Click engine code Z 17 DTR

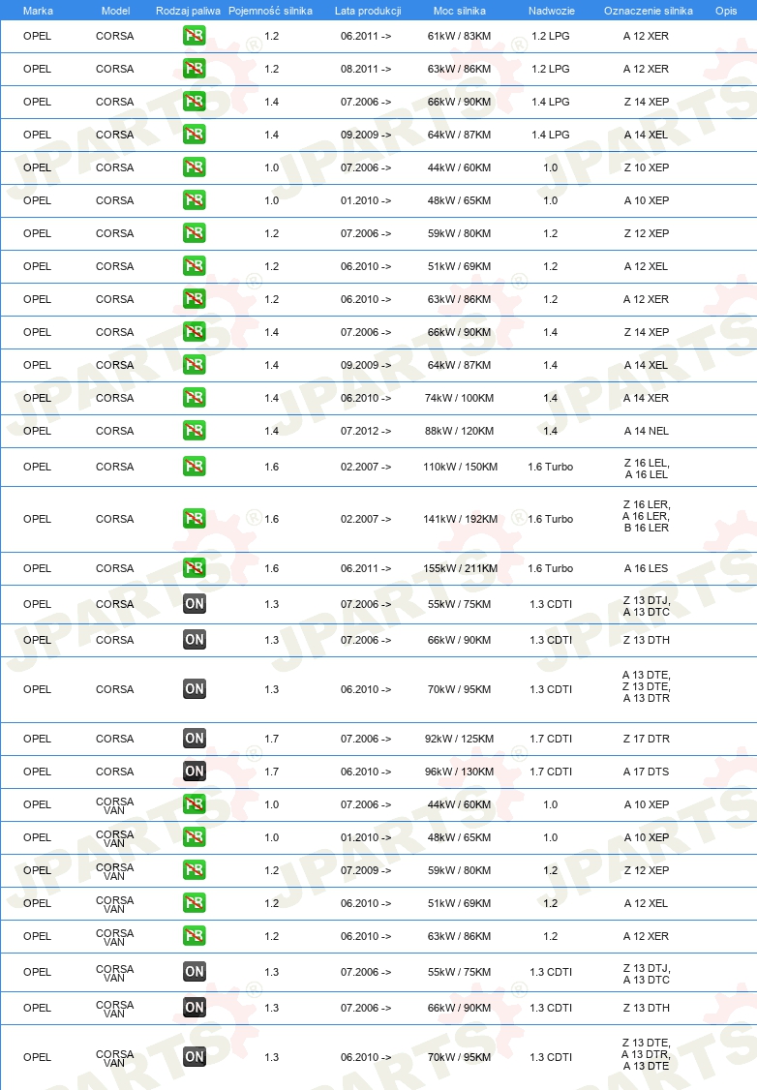pyautogui.click(x=647, y=739)
